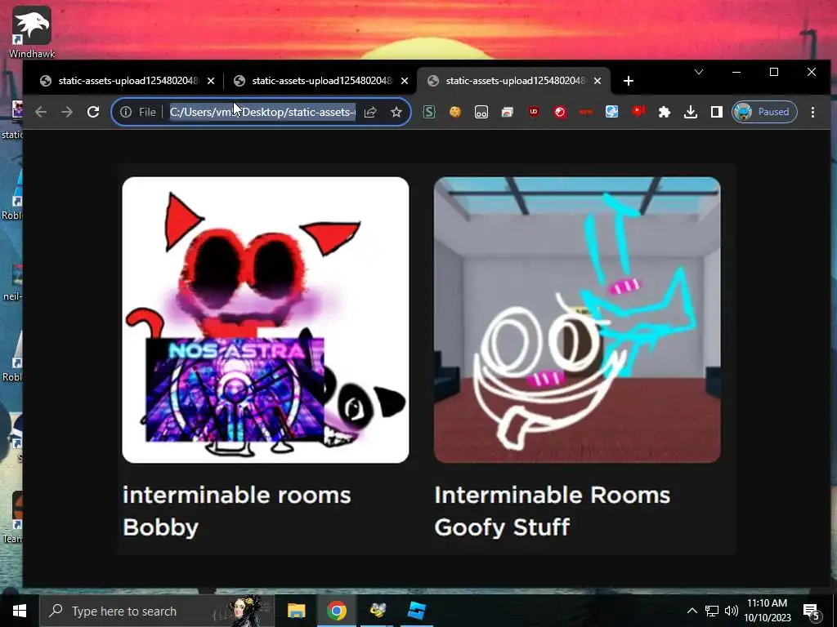Viewport: 837px width, 627px height.
Task: Open the red video thumbs-down extension icon
Action: click(x=638, y=112)
